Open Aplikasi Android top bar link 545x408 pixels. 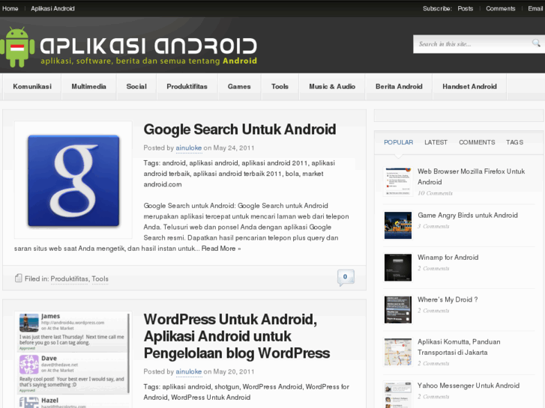click(x=52, y=8)
